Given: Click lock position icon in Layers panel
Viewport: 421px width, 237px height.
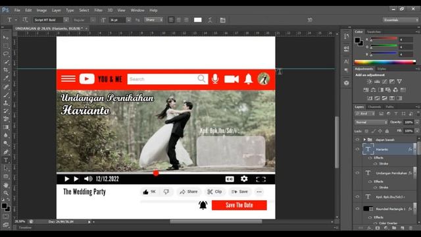Looking at the screenshot, I should click(380, 131).
